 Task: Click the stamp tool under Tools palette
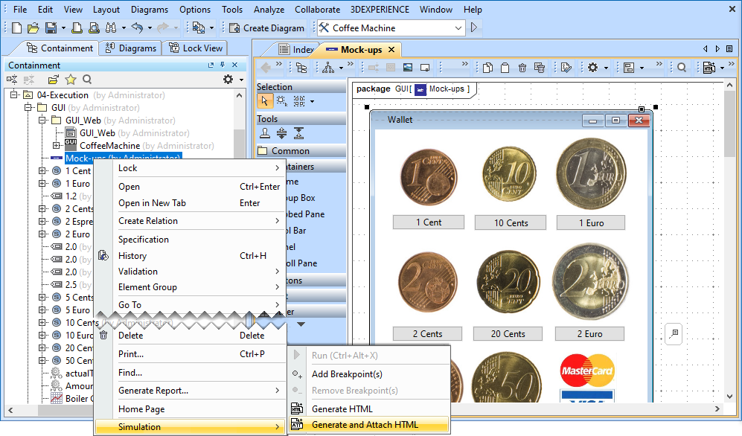click(265, 133)
